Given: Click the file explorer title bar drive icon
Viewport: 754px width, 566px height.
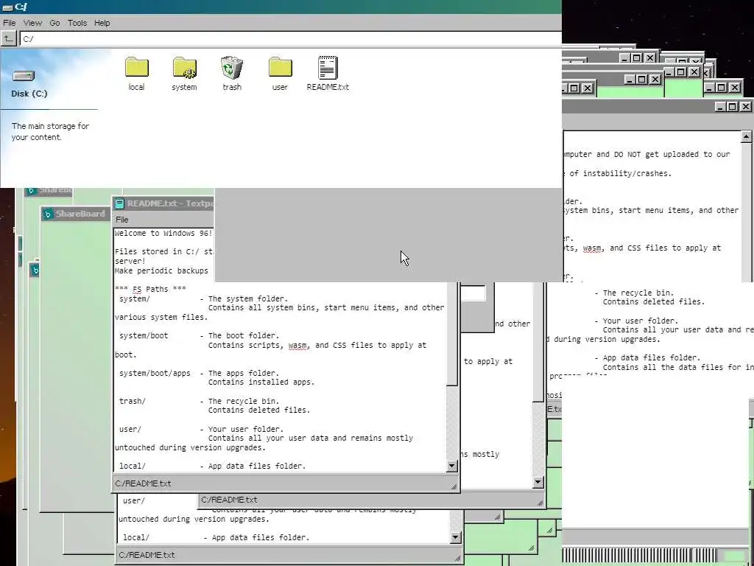Looking at the screenshot, I should [x=7, y=7].
